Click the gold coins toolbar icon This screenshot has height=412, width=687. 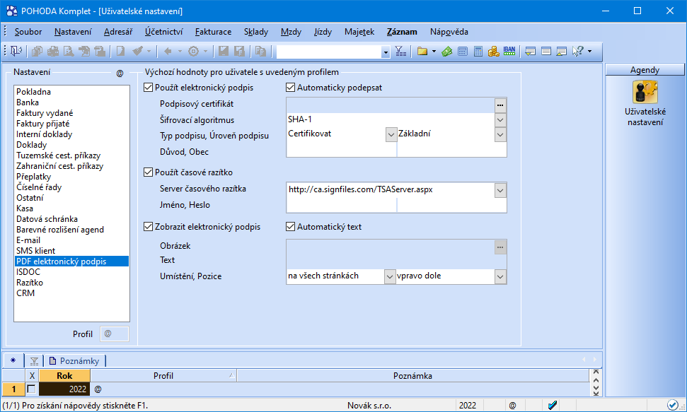(x=493, y=51)
